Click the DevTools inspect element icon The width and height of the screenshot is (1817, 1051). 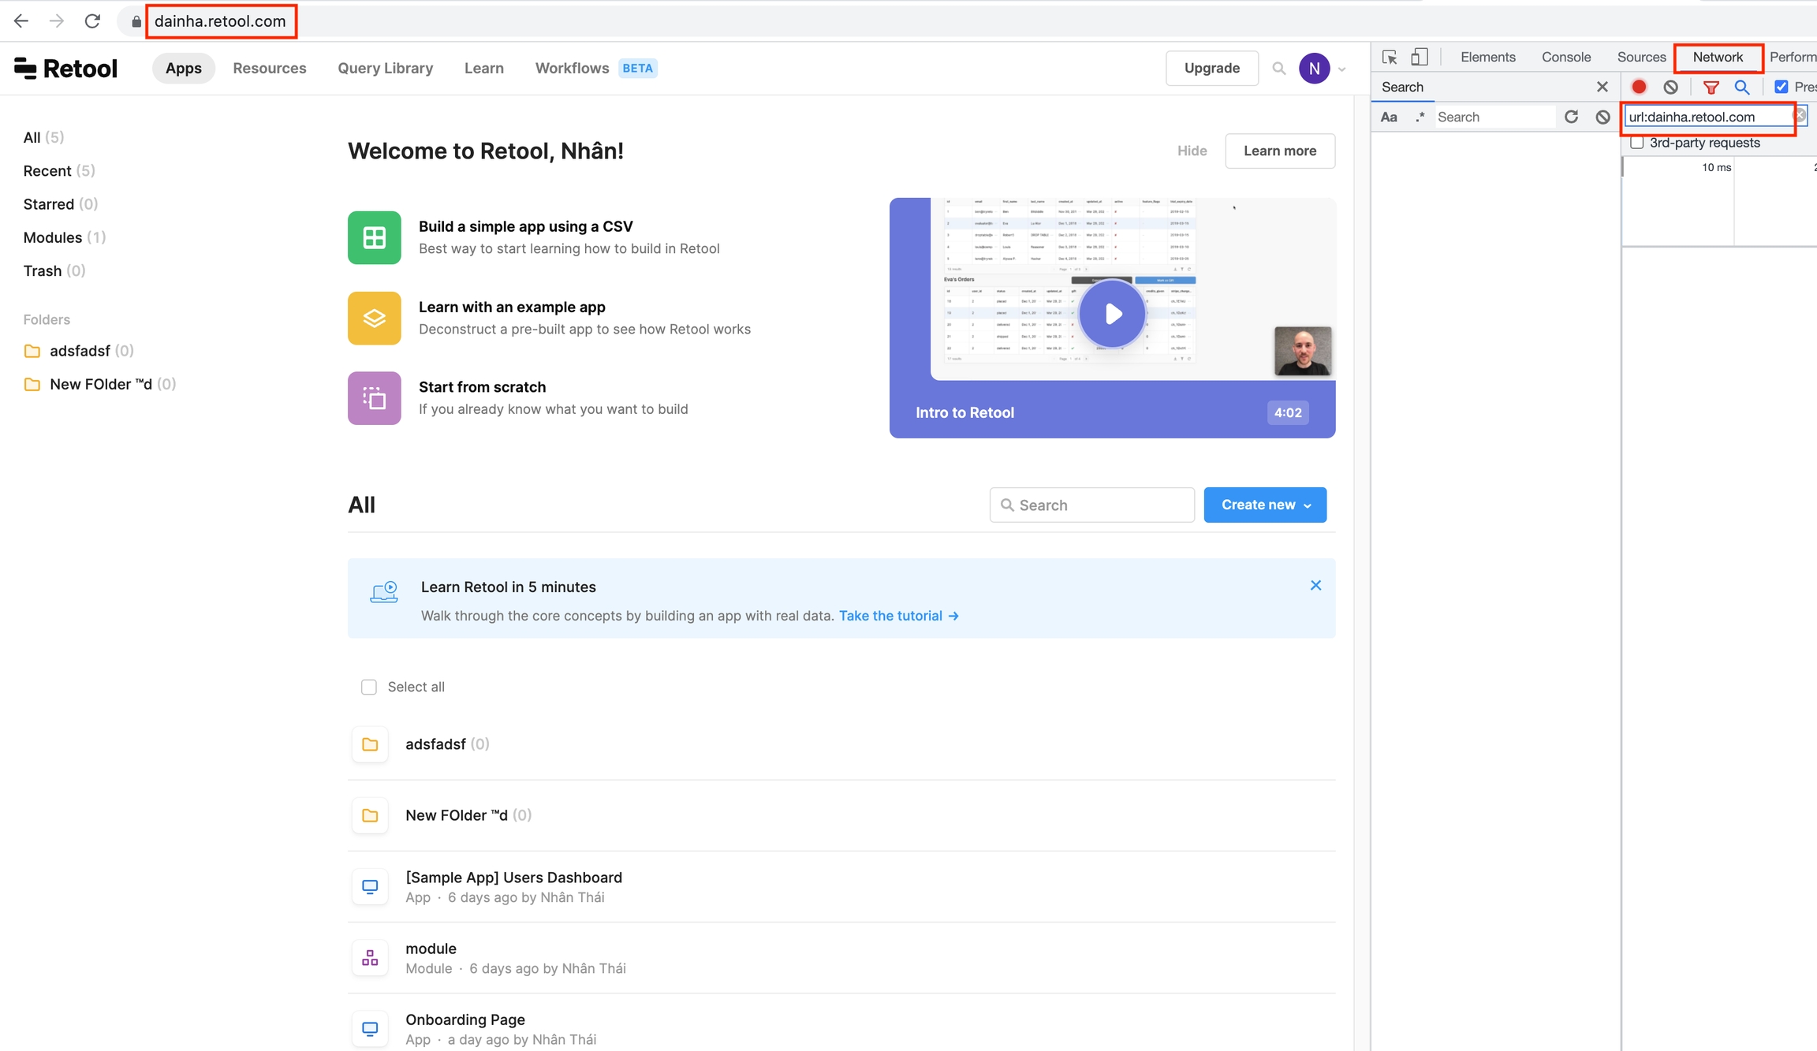[x=1390, y=57]
